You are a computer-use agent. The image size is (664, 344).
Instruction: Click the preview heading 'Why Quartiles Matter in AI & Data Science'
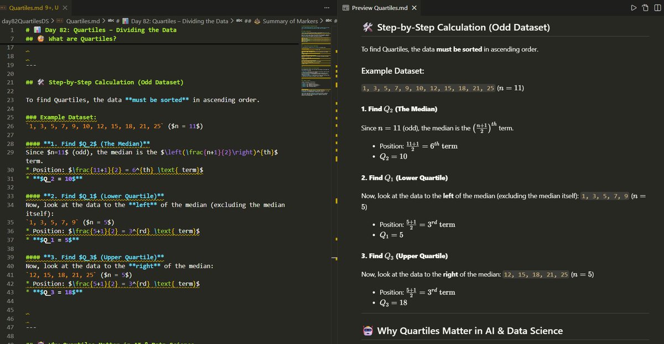470,331
